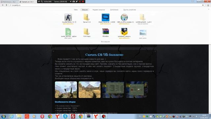211x119 pixels.
Task: Open third scoreboard menu screenshot thumbnail
Action: (x=113, y=90)
